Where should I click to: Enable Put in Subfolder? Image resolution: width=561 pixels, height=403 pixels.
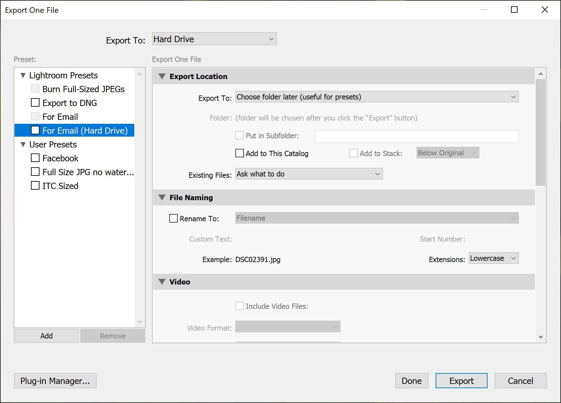pos(240,135)
